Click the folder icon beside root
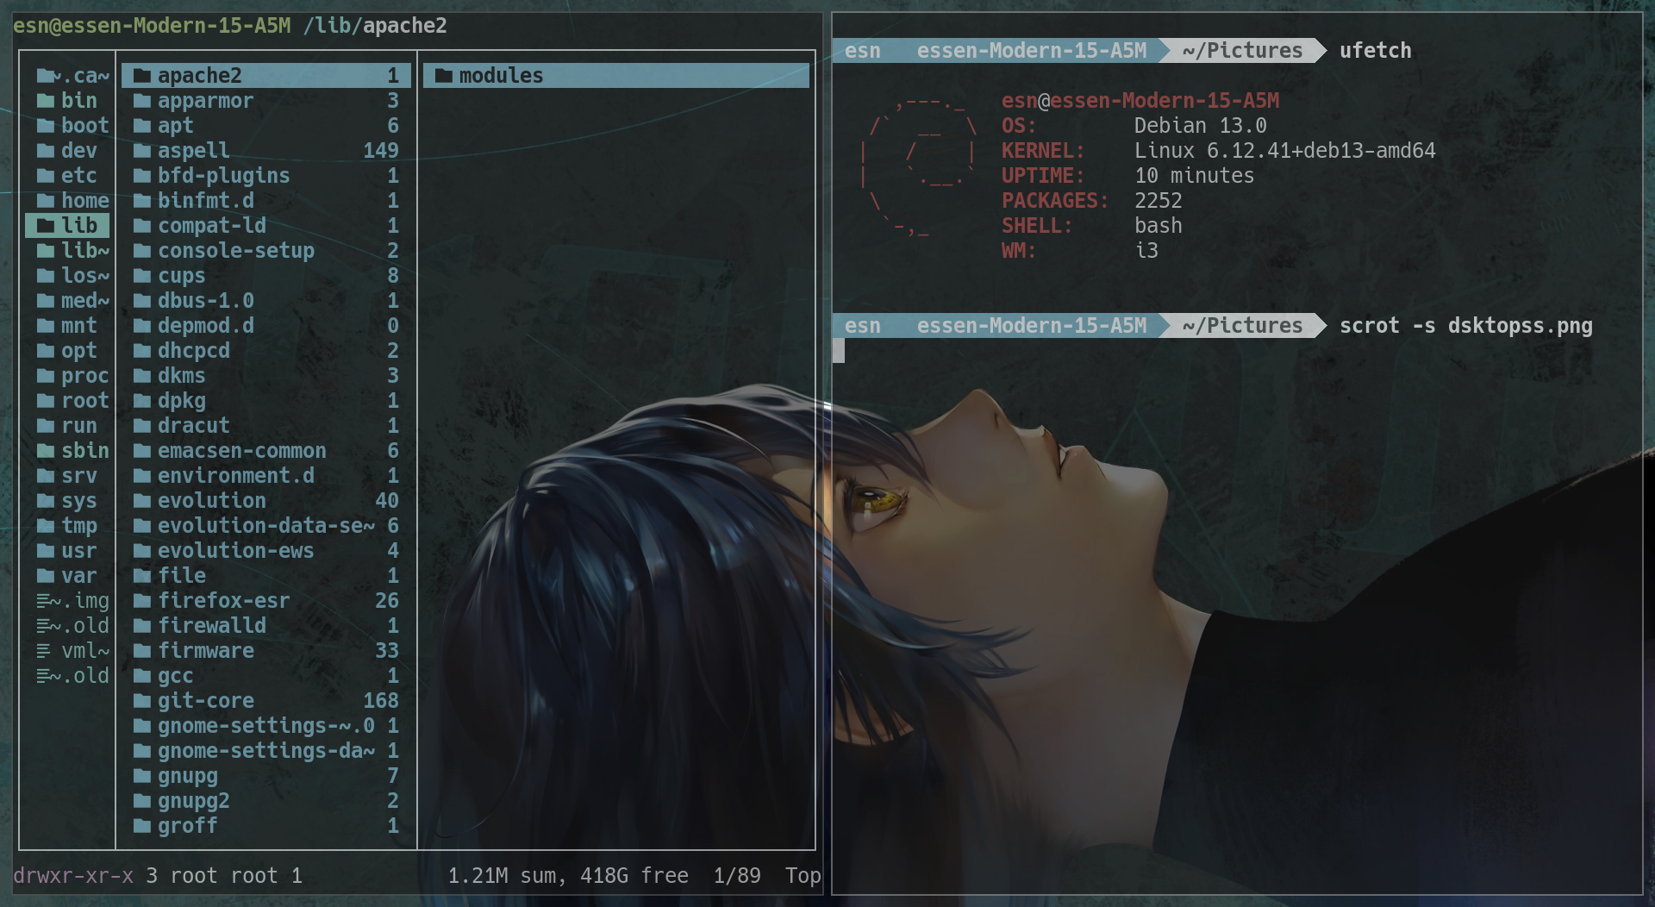This screenshot has width=1655, height=907. tap(46, 401)
